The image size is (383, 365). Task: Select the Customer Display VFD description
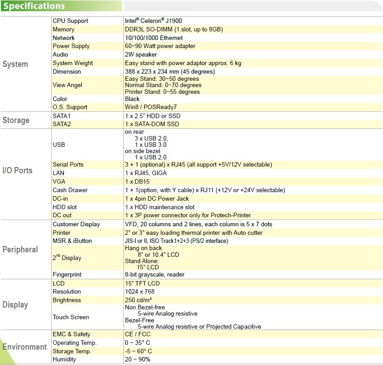(198, 224)
